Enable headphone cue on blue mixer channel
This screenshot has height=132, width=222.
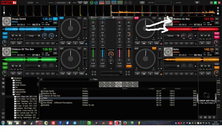pyautogui.click(x=102, y=66)
